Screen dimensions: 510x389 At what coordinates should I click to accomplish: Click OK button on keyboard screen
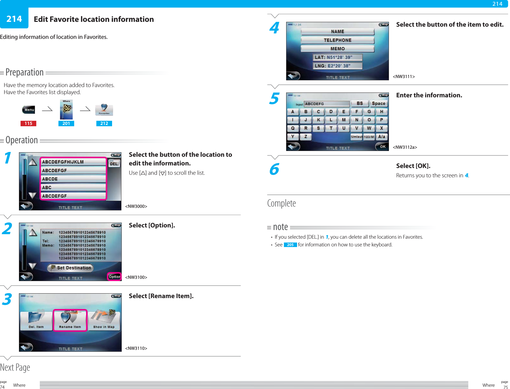tap(382, 146)
